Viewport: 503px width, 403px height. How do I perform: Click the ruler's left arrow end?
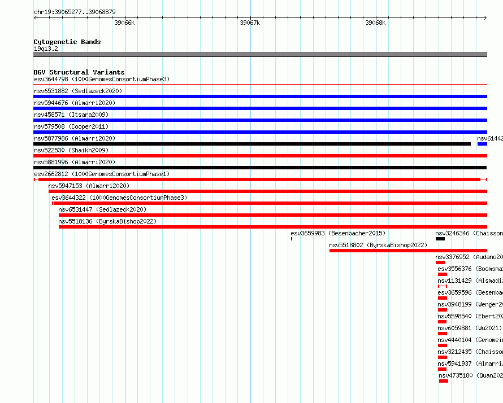36,18
